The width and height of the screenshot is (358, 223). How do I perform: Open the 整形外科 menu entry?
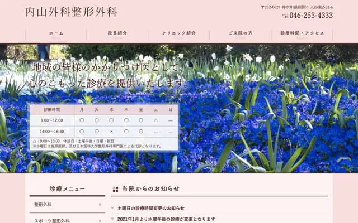click(x=67, y=205)
